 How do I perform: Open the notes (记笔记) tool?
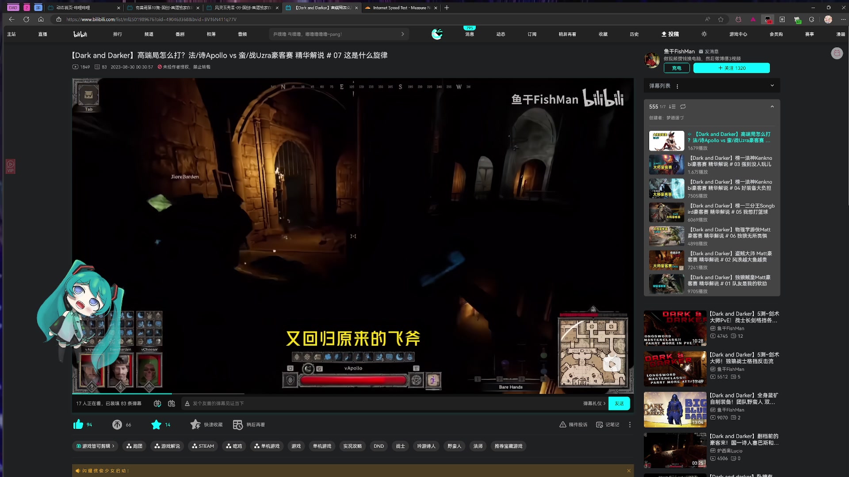click(608, 424)
